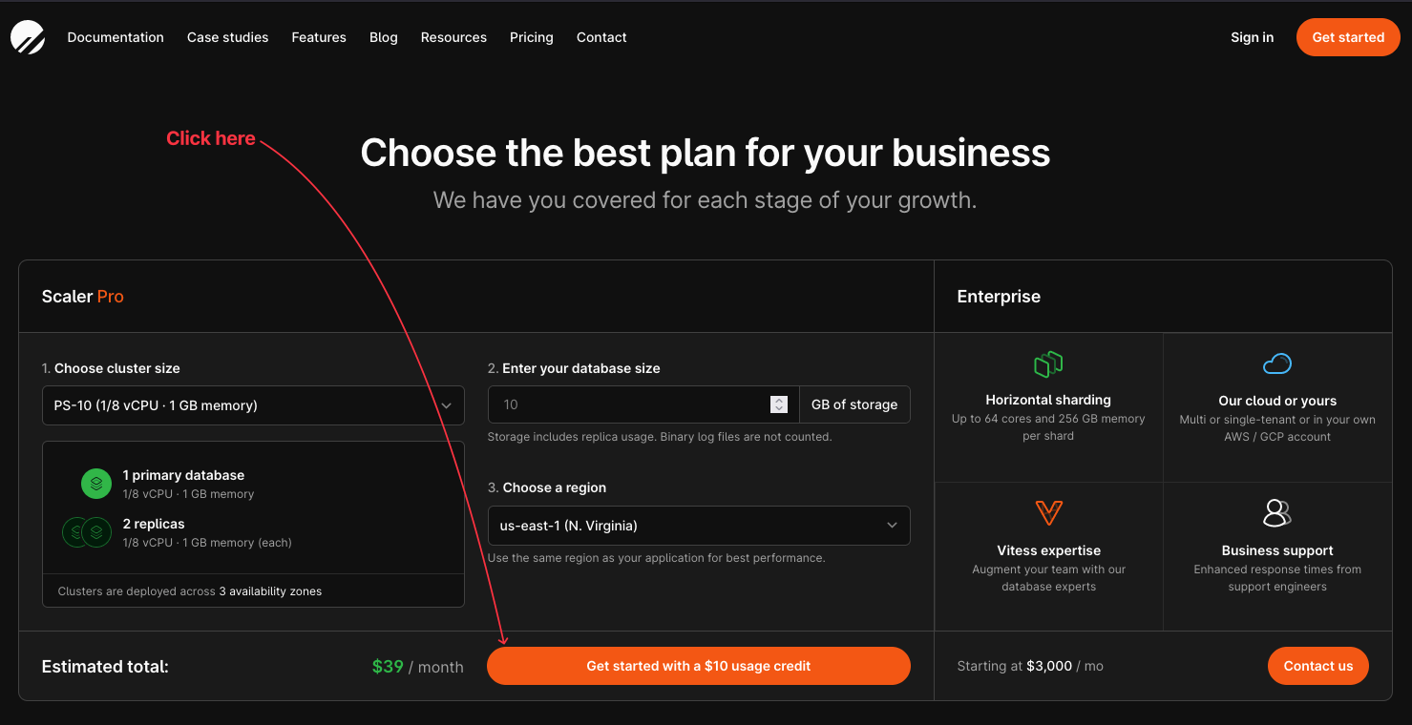The image size is (1412, 725).
Task: Click the Business support person icon
Action: coord(1276,513)
